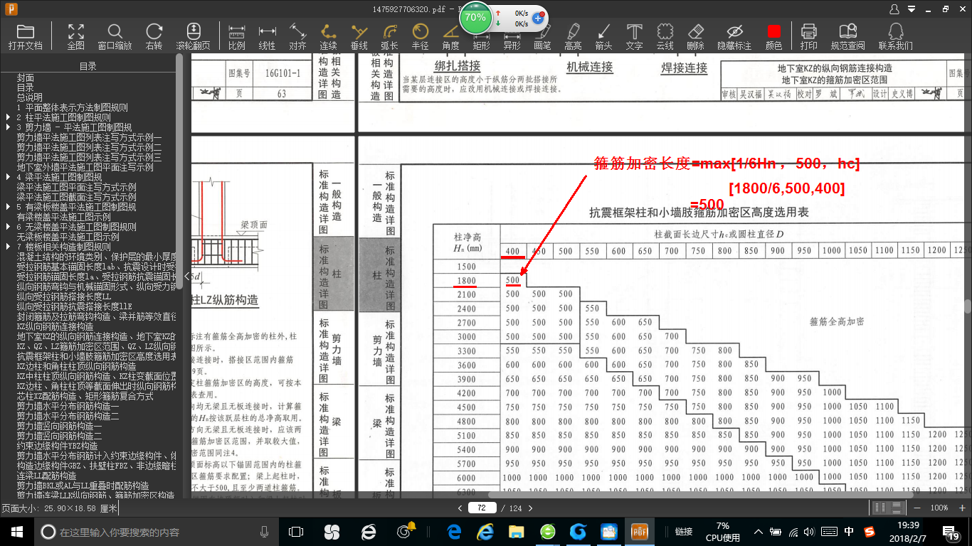Open File Explorer from the taskbar
Image resolution: width=972 pixels, height=546 pixels.
point(516,532)
